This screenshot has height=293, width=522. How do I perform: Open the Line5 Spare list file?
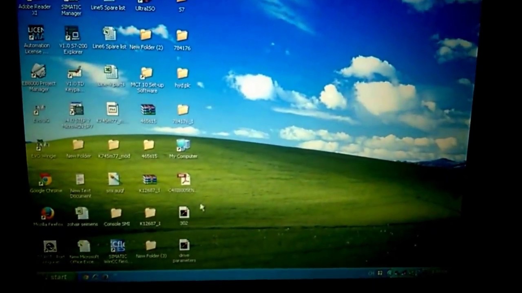pyautogui.click(x=108, y=6)
